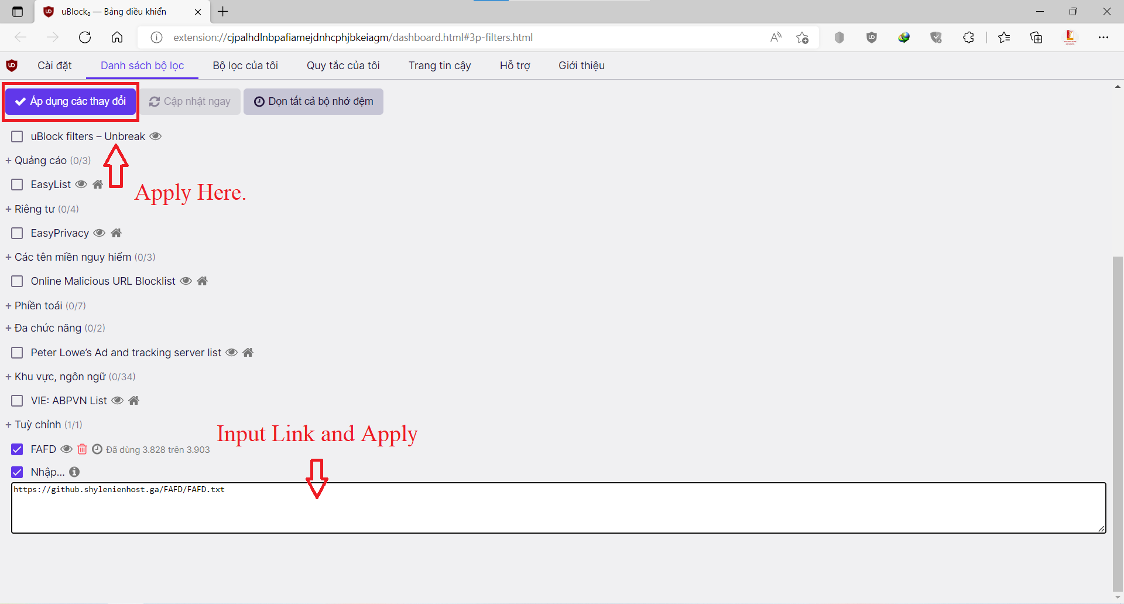Image resolution: width=1124 pixels, height=604 pixels.
Task: Expand Các tên miền nguy hiểm group
Action: [80, 257]
